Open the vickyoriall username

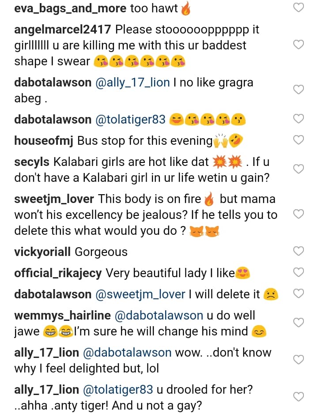click(x=42, y=252)
